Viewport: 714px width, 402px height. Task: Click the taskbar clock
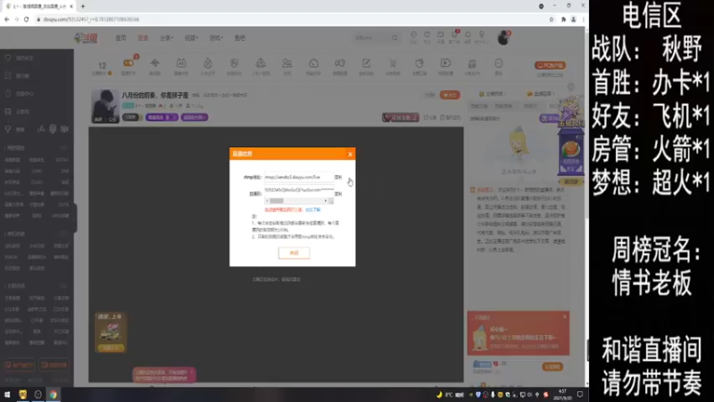click(x=563, y=395)
